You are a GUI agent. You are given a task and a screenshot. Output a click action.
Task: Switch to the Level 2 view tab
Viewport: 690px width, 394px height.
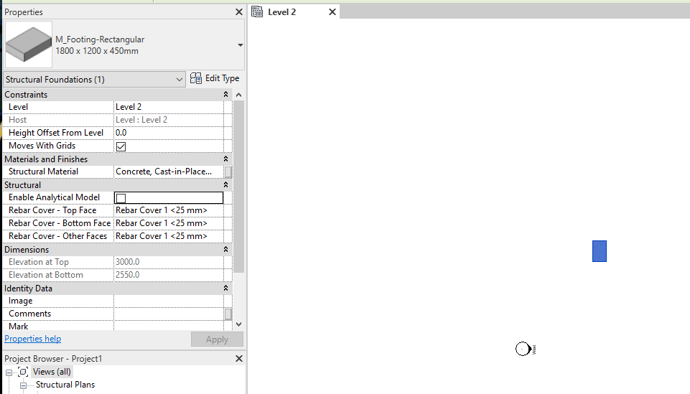[294, 12]
